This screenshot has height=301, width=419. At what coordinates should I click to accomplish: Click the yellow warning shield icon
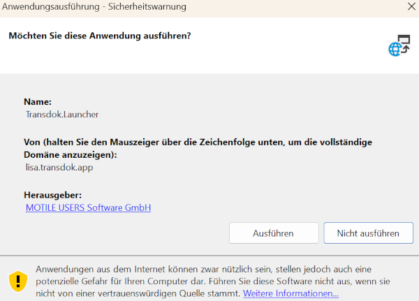(x=18, y=281)
